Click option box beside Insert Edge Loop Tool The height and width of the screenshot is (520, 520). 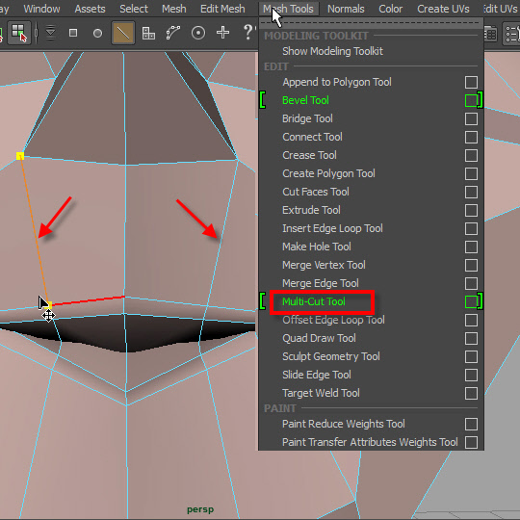471,228
